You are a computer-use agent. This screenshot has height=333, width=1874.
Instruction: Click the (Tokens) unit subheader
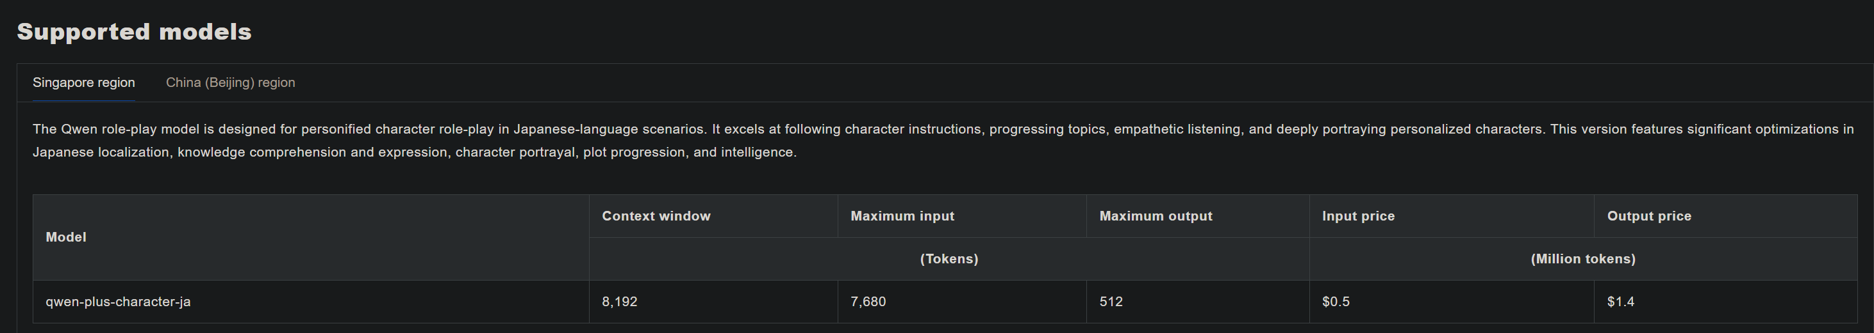(949, 259)
